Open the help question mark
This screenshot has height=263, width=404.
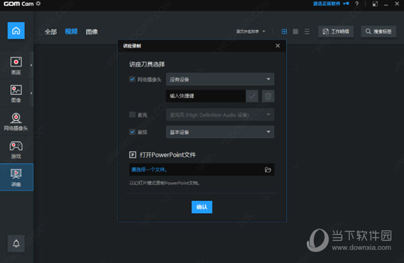357,4
